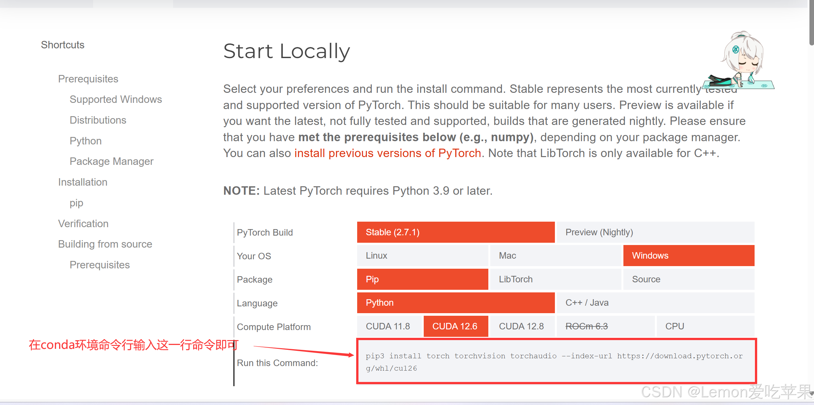Click the Package row label
Viewport: 814px width, 405px height.
tap(255, 280)
